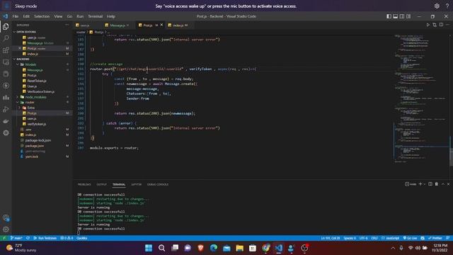This screenshot has height=255, width=453.
Task: Open the Docker whale activity icon
Action: [6, 121]
